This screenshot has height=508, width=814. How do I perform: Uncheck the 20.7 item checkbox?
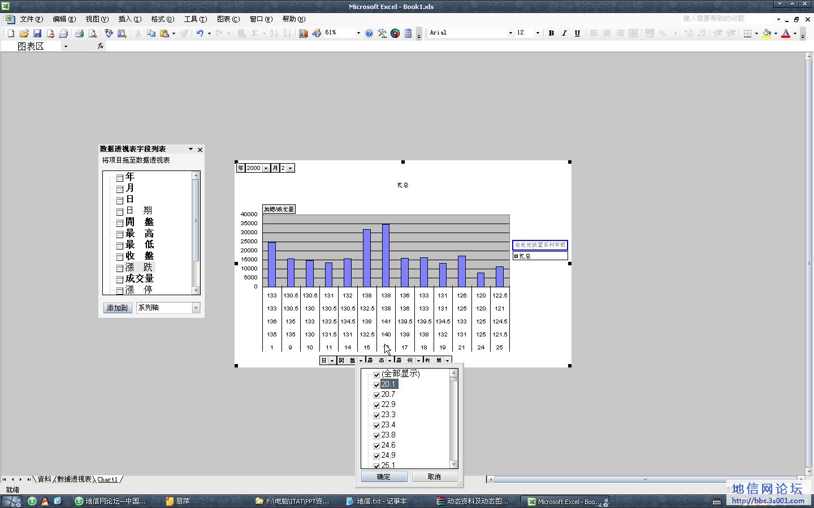376,395
